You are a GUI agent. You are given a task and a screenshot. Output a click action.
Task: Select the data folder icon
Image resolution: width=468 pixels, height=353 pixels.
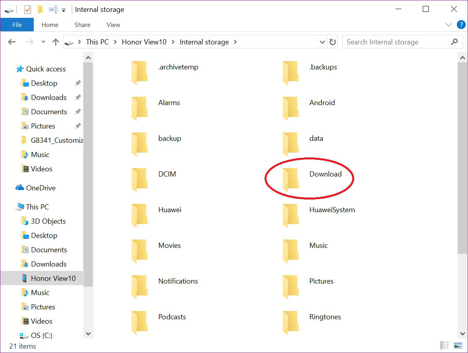tap(291, 144)
